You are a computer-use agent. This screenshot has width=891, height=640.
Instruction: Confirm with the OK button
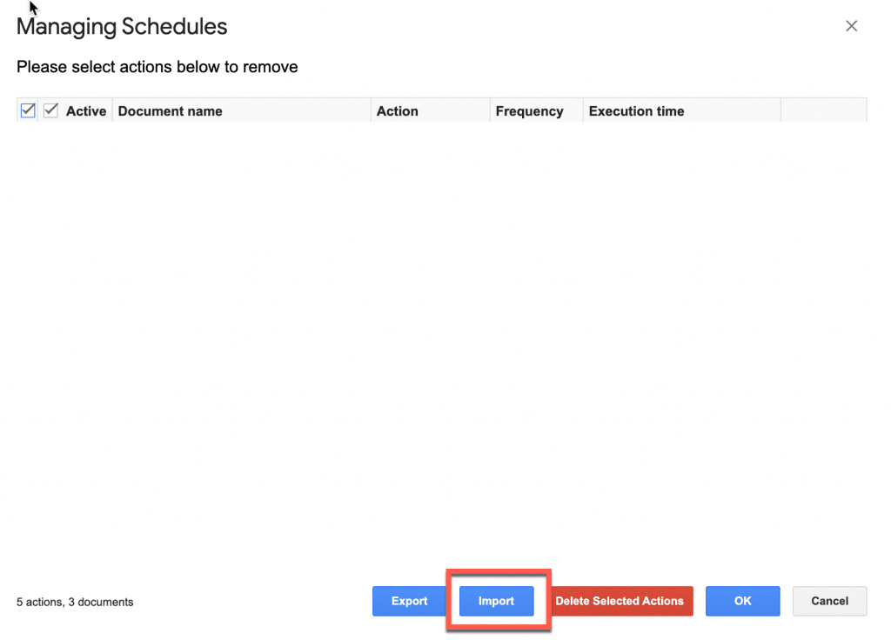(x=743, y=601)
